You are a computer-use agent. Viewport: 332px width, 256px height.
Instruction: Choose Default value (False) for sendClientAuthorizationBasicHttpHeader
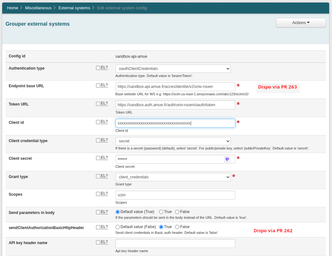(x=117, y=227)
